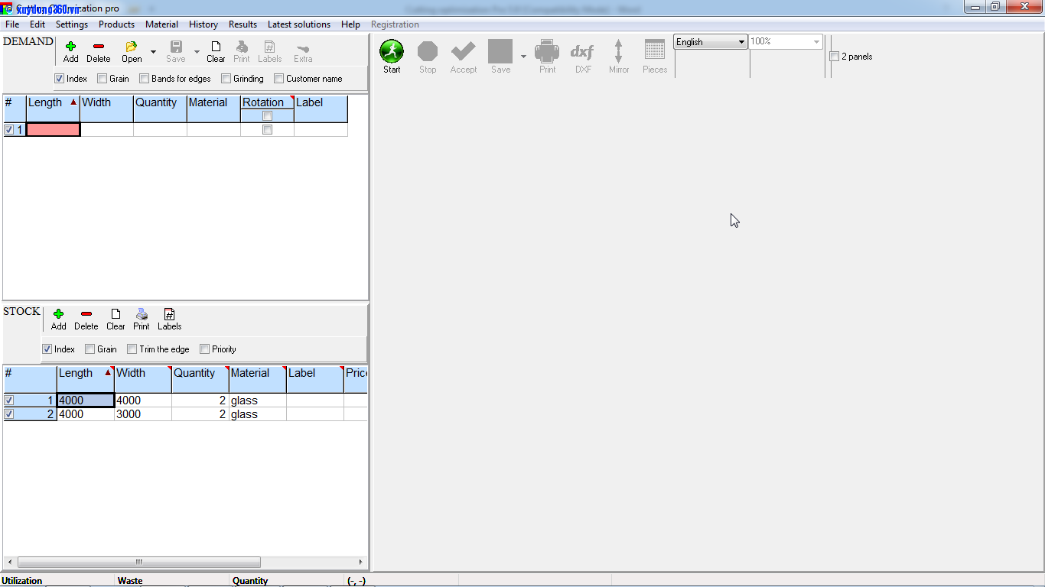Enable Trim the edge option
Image resolution: width=1045 pixels, height=587 pixels.
pos(132,349)
